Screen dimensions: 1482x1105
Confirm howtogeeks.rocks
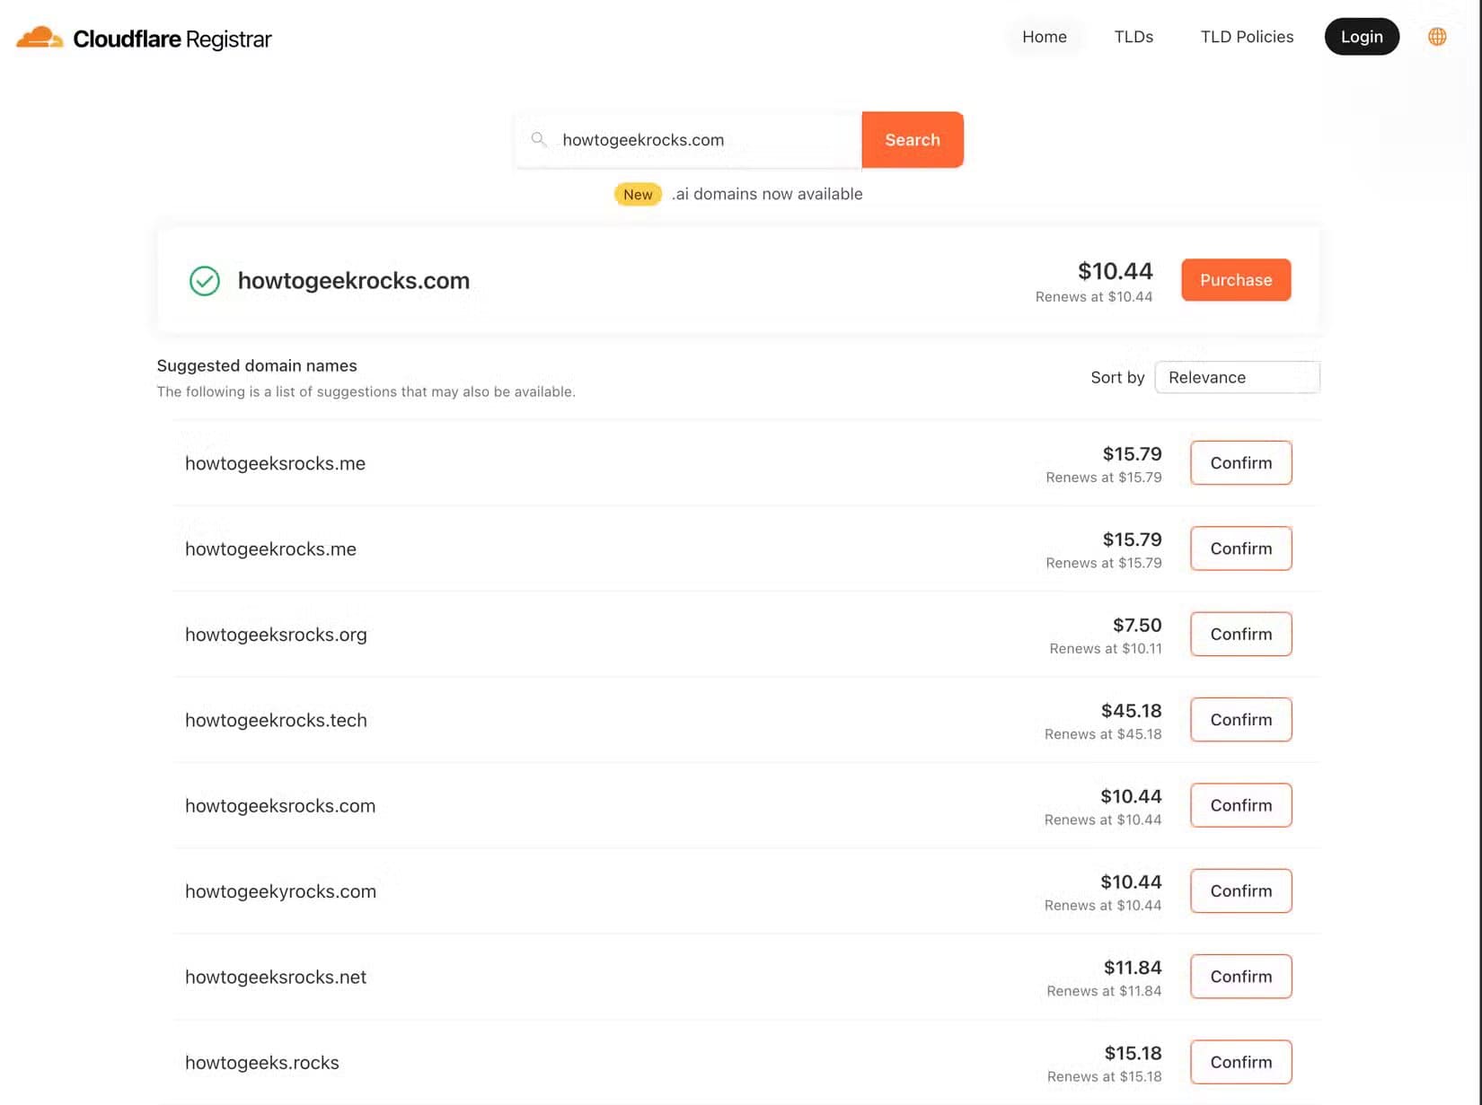[1240, 1063]
